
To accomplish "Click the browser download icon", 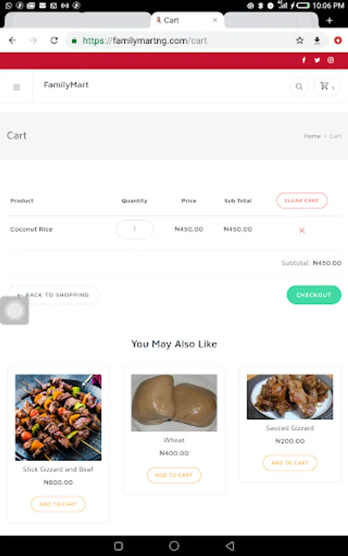I will (x=317, y=40).
